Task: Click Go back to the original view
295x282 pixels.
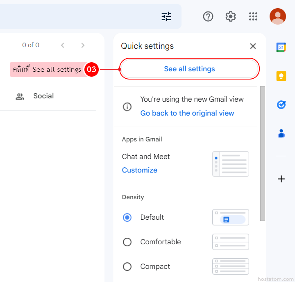Action: coord(187,113)
